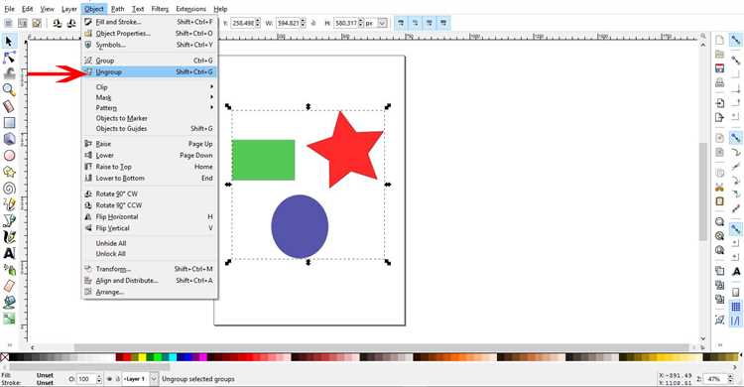Screen dimensions: 744x387
Task: Select Objects to Guides entry
Action: pos(150,128)
